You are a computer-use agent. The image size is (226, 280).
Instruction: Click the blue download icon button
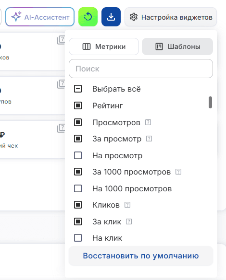pos(111,17)
